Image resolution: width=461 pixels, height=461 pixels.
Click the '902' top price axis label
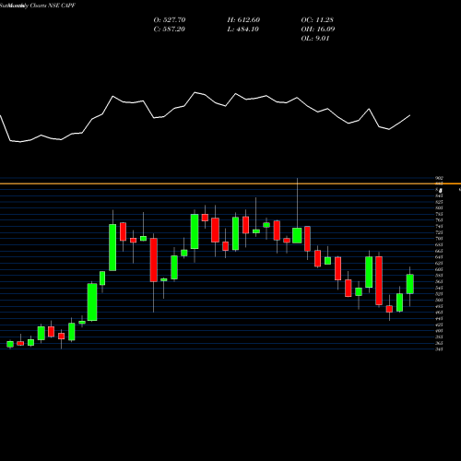point(439,178)
